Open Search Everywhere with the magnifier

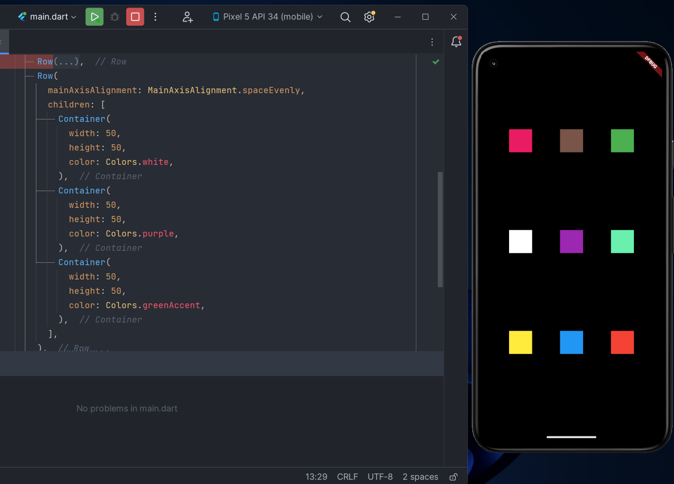click(345, 17)
